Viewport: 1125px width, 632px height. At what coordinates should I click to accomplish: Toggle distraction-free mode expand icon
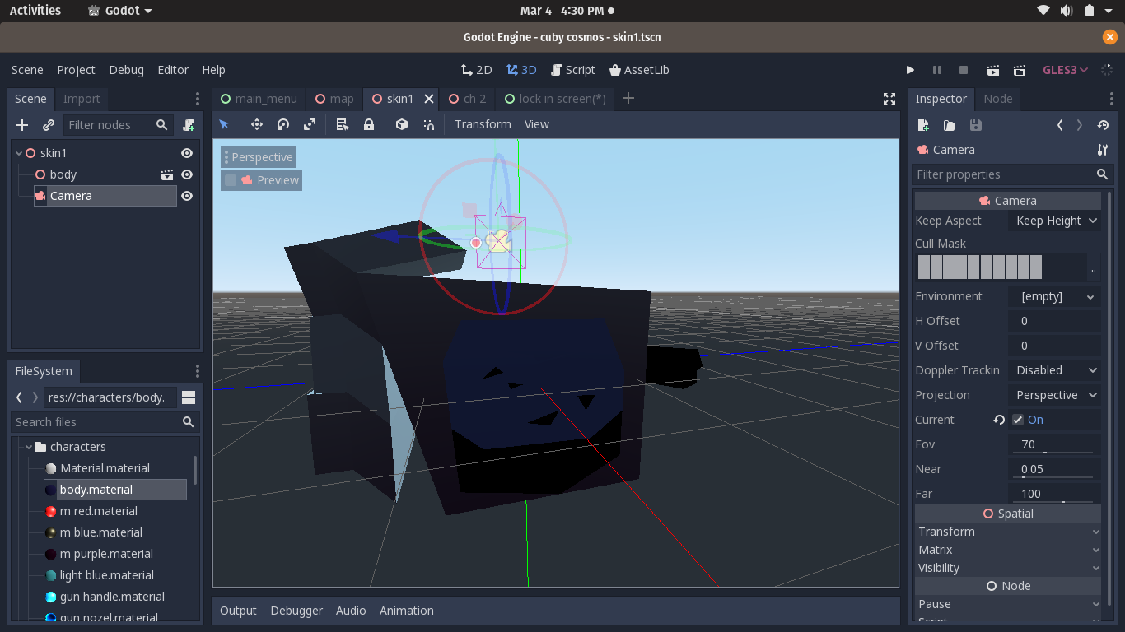[889, 99]
